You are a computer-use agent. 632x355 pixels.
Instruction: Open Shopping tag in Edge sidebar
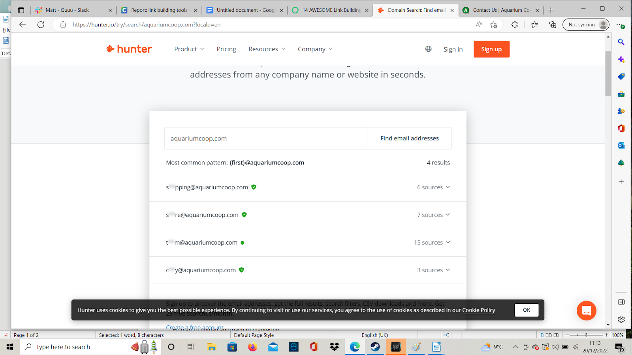[x=621, y=77]
